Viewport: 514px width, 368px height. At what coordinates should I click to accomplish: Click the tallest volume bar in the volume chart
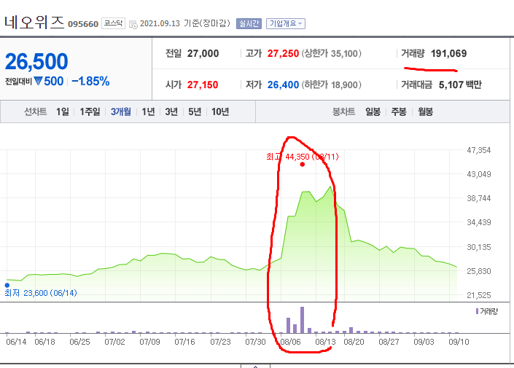click(x=303, y=320)
